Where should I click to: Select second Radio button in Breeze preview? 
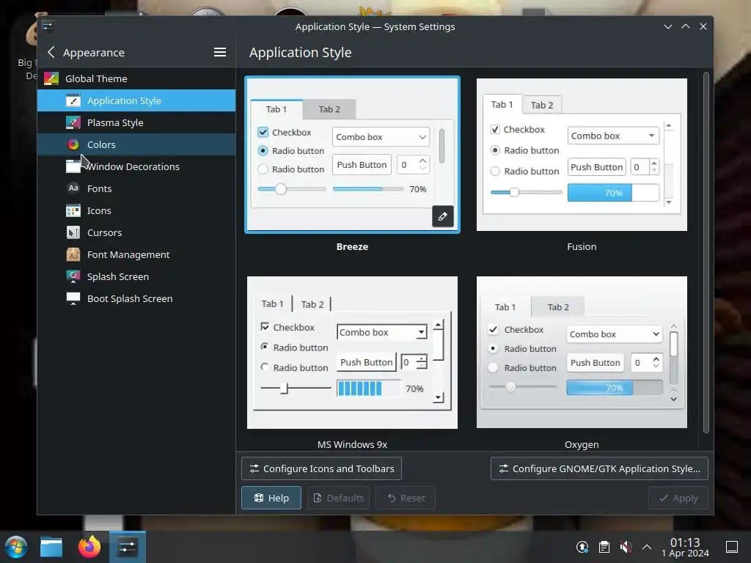tap(263, 169)
